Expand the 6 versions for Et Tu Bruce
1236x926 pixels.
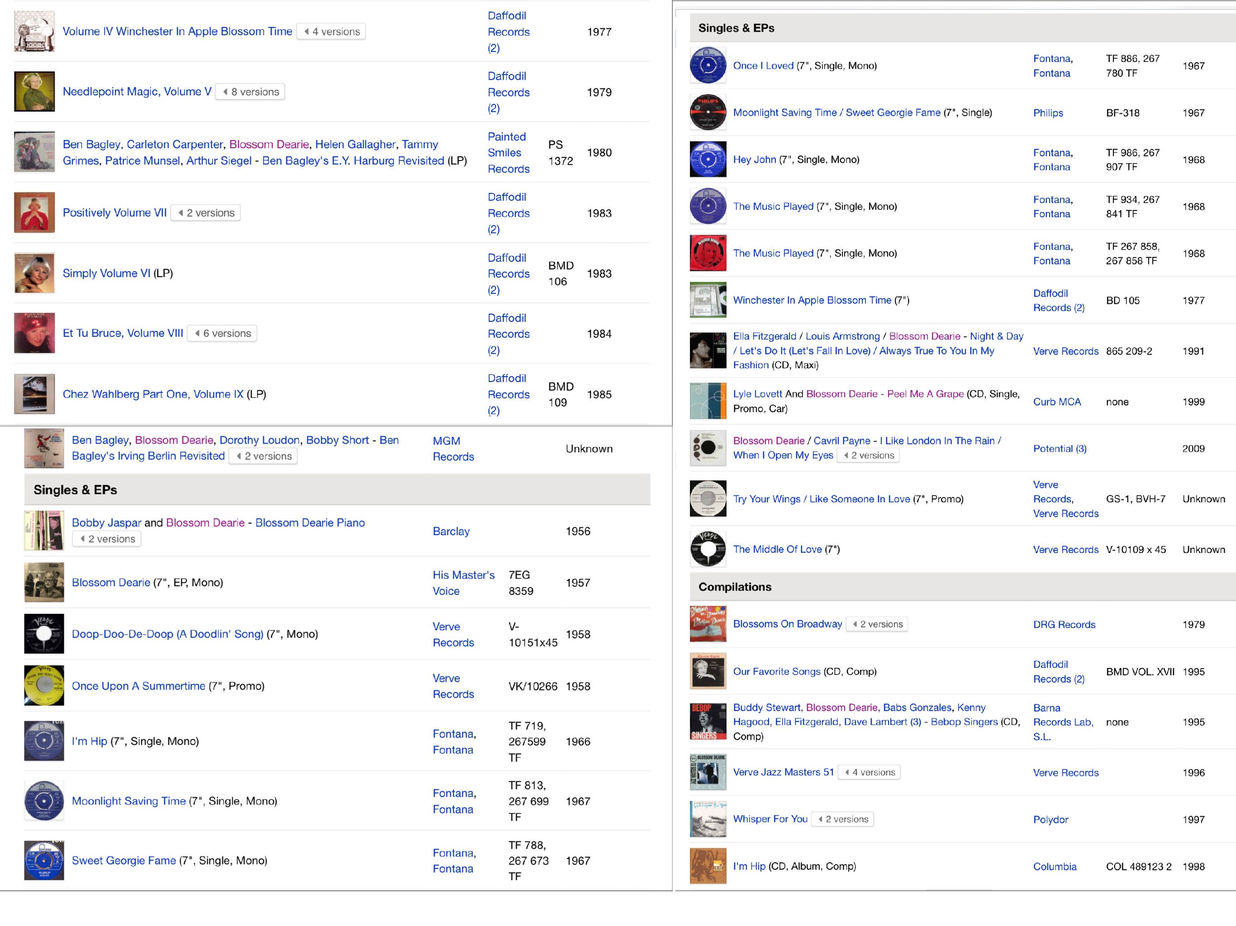(x=222, y=333)
